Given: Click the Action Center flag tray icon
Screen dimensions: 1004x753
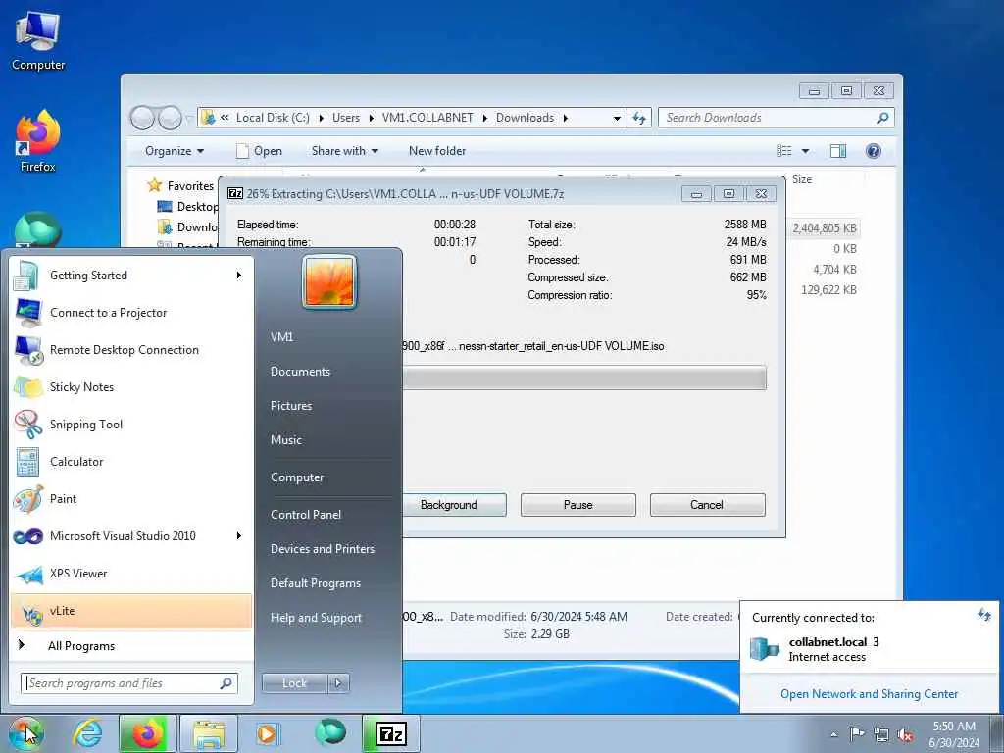Looking at the screenshot, I should 856,733.
